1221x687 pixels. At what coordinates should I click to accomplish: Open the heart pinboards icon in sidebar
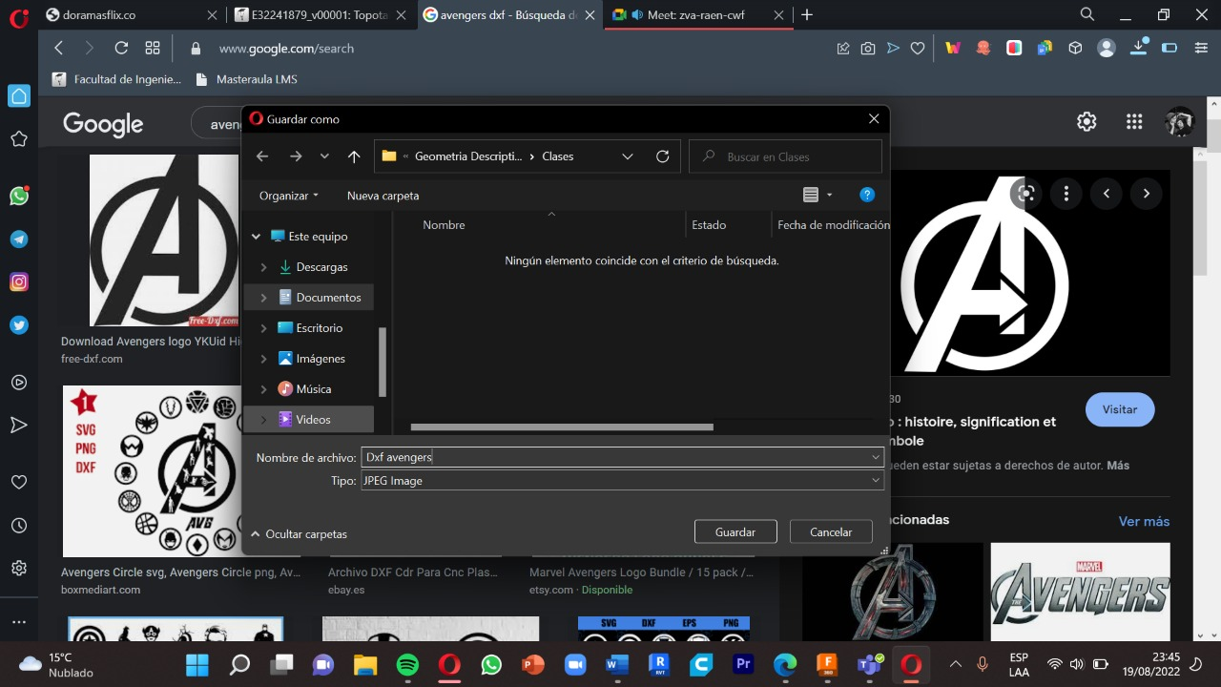click(x=19, y=482)
